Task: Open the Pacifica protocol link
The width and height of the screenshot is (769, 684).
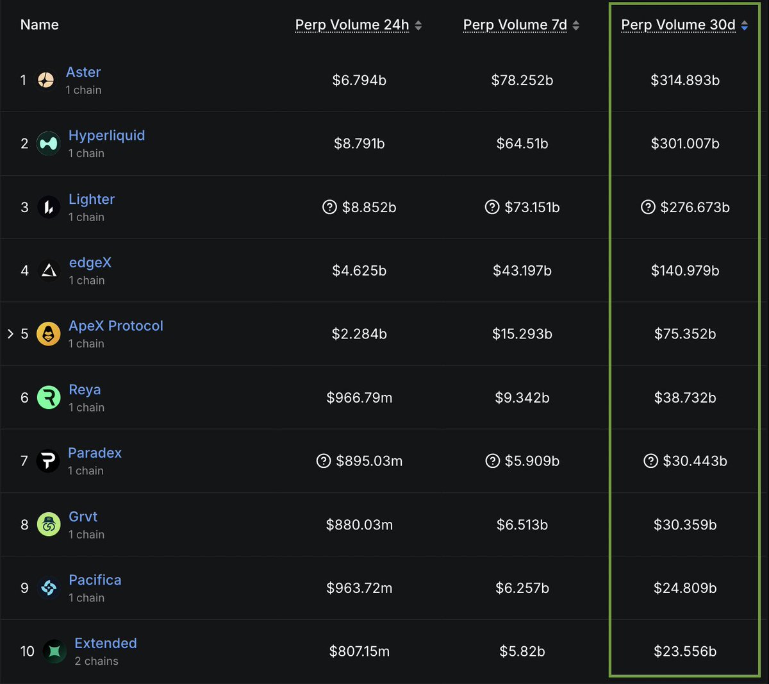Action: (95, 580)
